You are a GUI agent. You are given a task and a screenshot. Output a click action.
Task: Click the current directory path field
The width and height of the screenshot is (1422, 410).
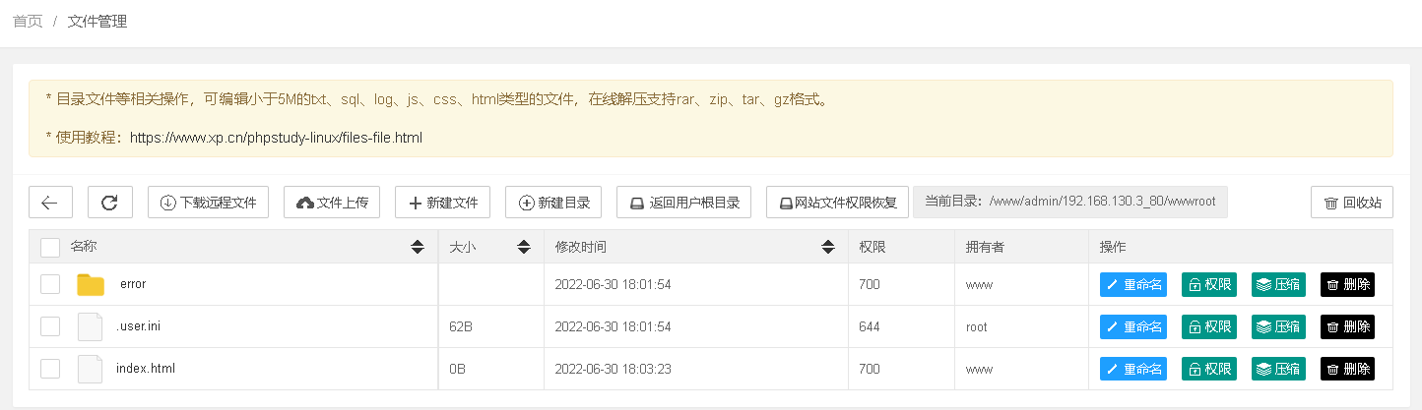tap(1070, 202)
